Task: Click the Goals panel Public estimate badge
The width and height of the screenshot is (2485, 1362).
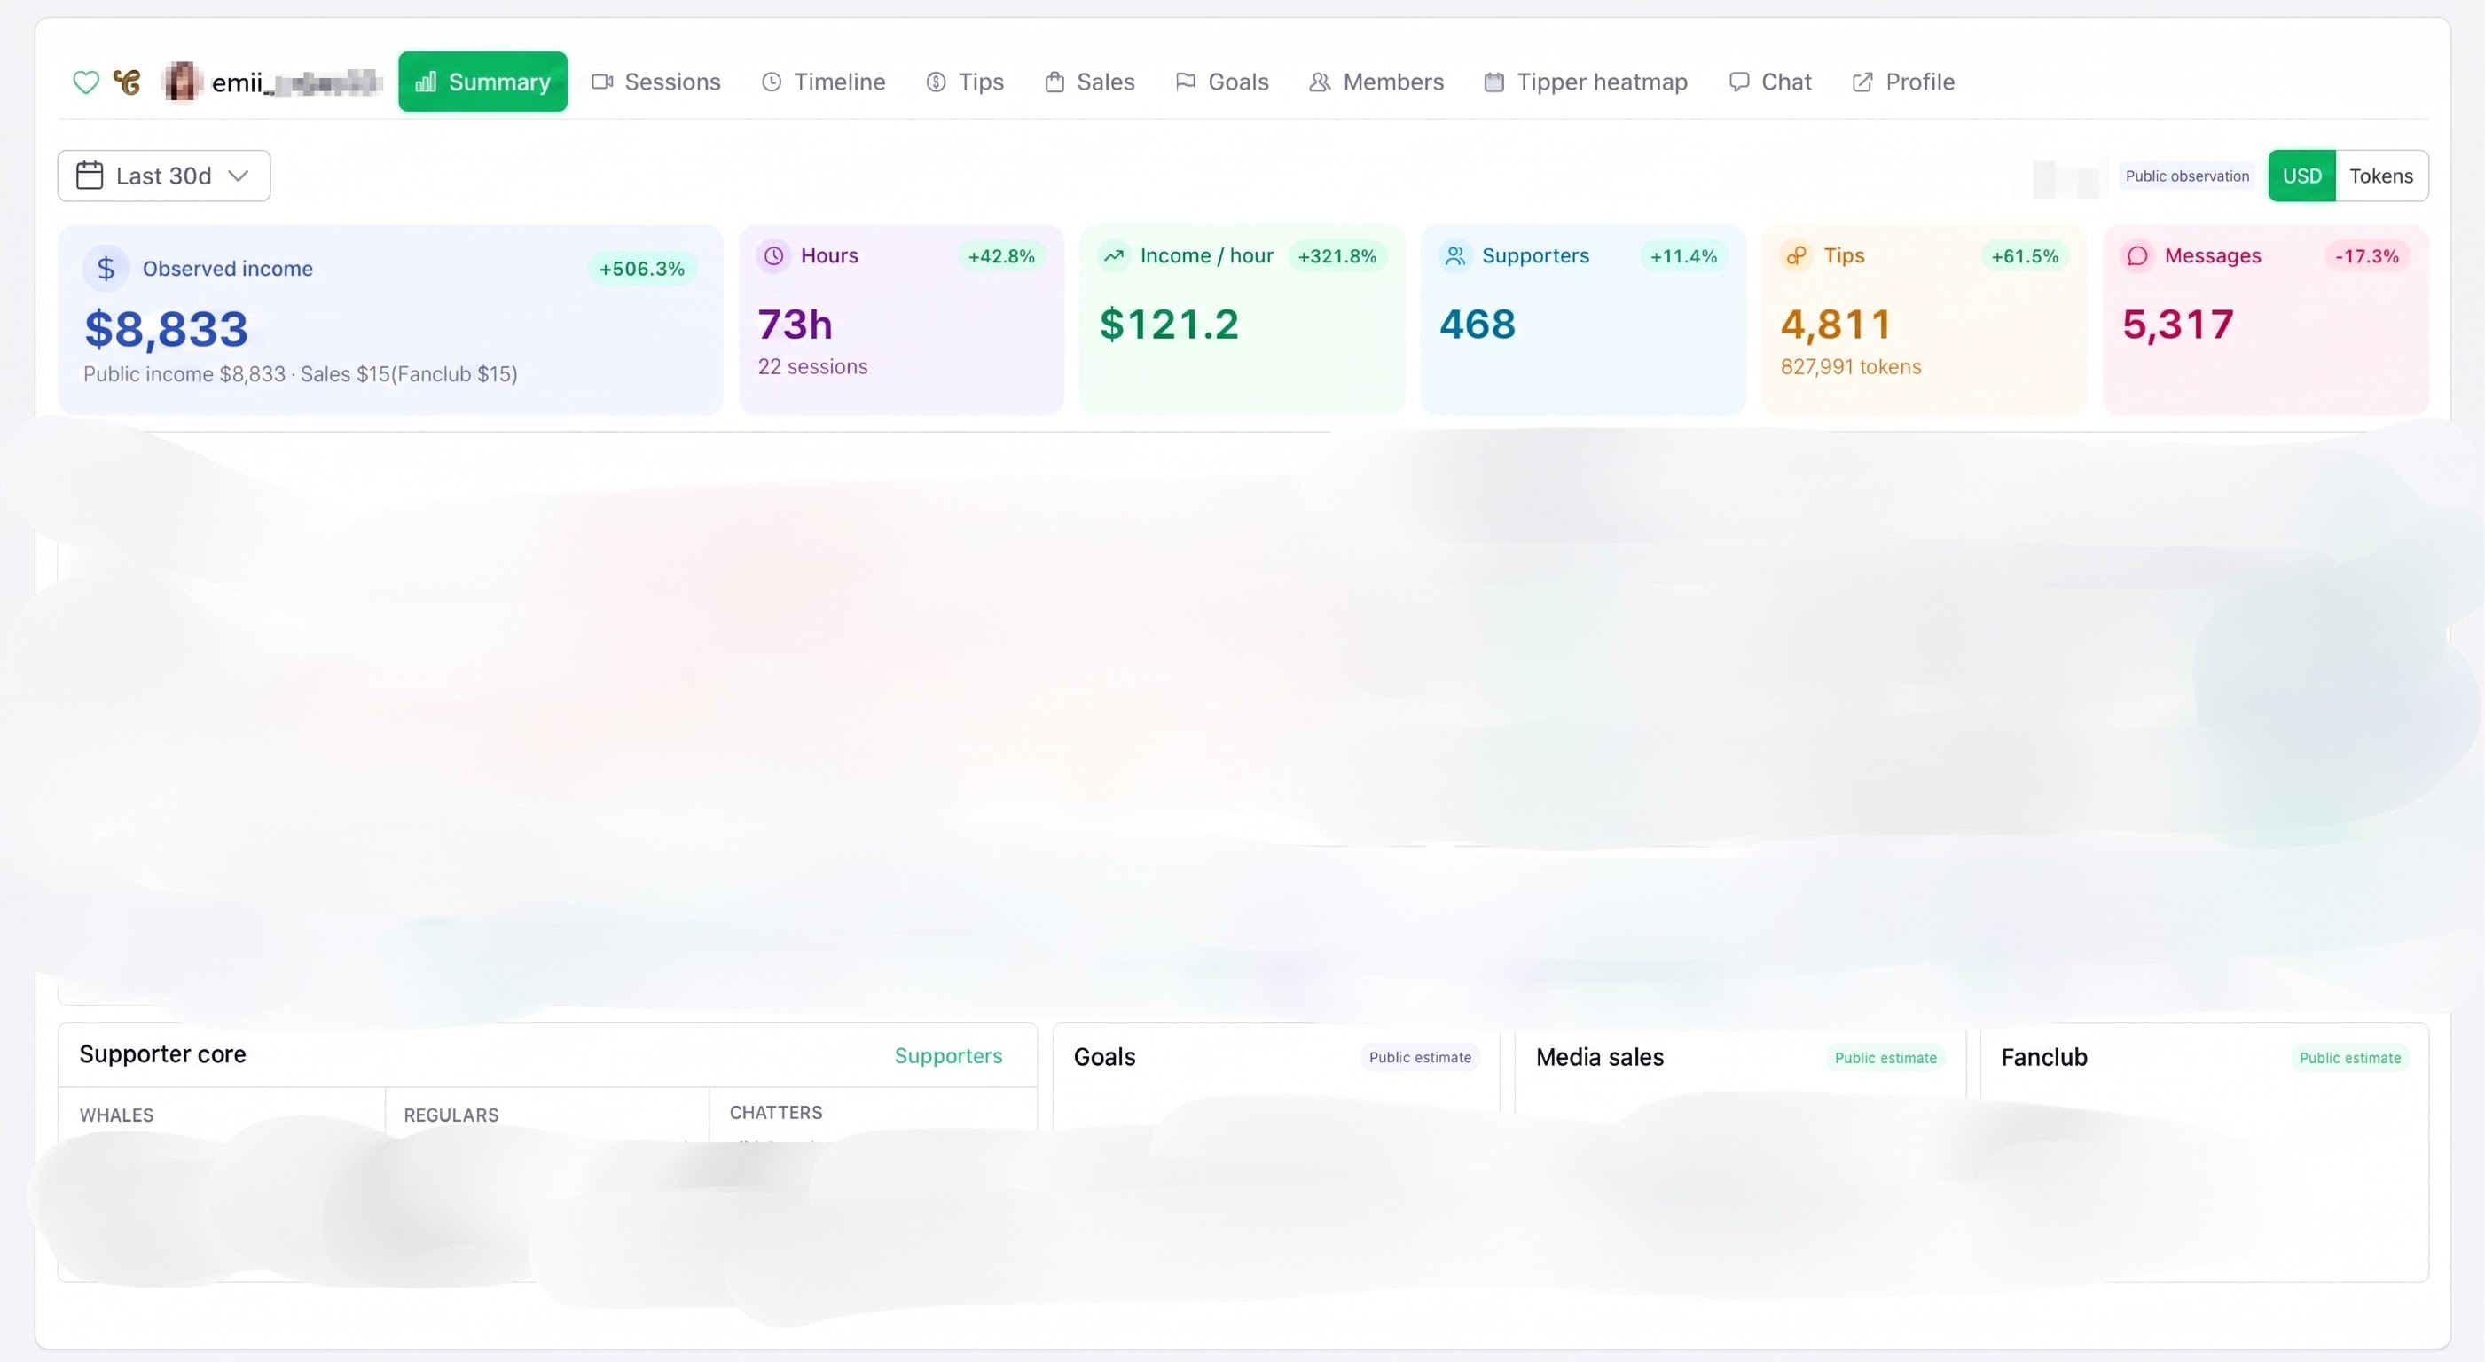Action: click(1420, 1057)
